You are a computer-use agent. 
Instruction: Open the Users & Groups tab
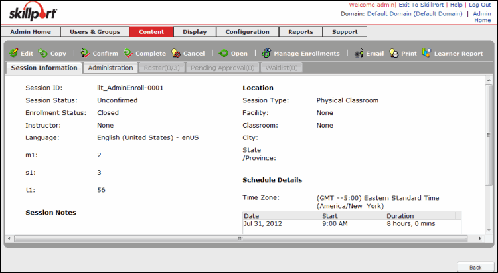[x=95, y=32]
